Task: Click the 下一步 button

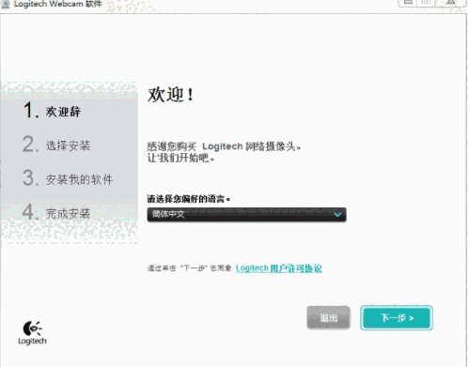Action: pos(397,317)
